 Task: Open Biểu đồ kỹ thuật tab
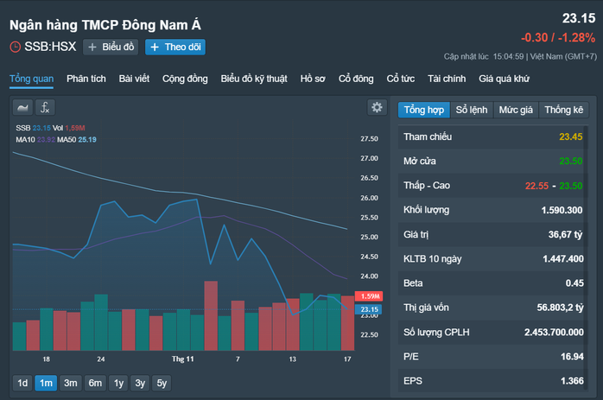pyautogui.click(x=254, y=79)
